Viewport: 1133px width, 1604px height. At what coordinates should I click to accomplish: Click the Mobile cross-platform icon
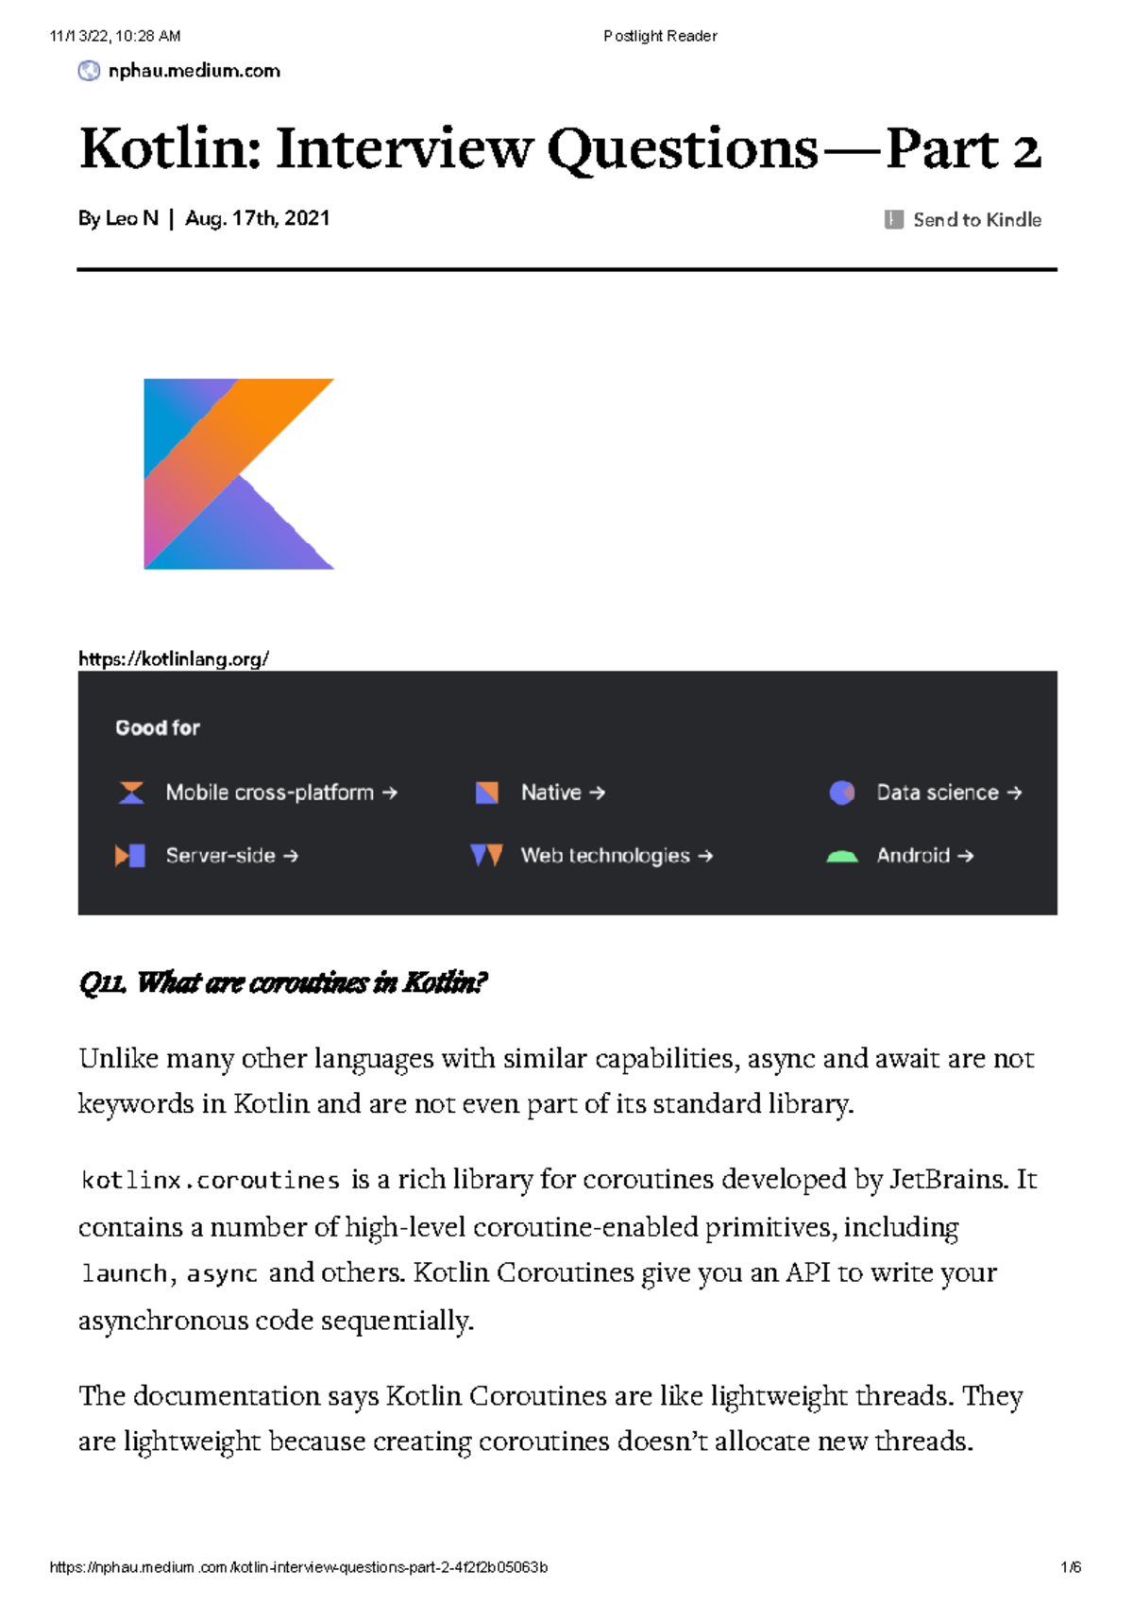(x=131, y=793)
